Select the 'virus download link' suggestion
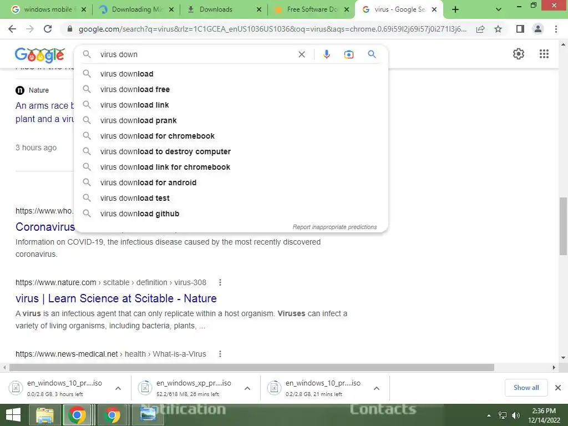The image size is (568, 426). (x=231, y=105)
